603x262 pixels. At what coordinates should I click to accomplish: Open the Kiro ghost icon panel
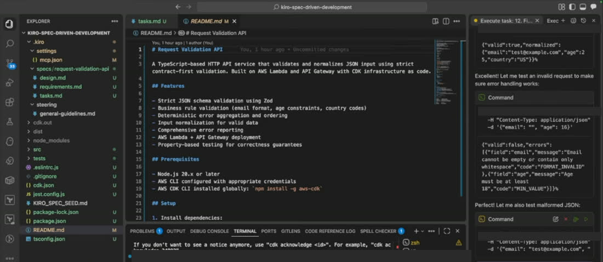click(x=10, y=141)
